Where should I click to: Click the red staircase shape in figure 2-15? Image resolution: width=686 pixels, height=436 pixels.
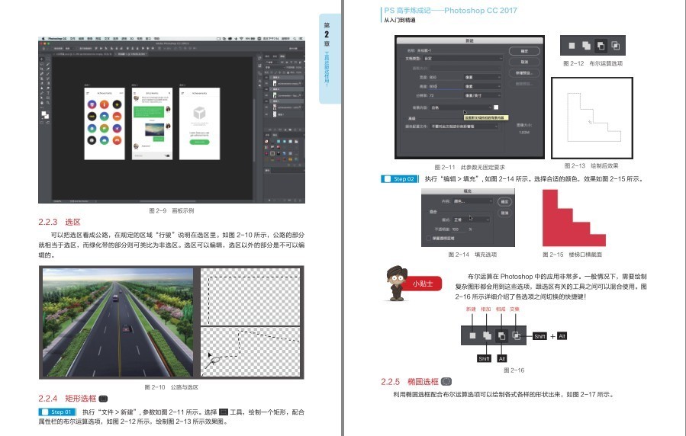click(x=573, y=219)
